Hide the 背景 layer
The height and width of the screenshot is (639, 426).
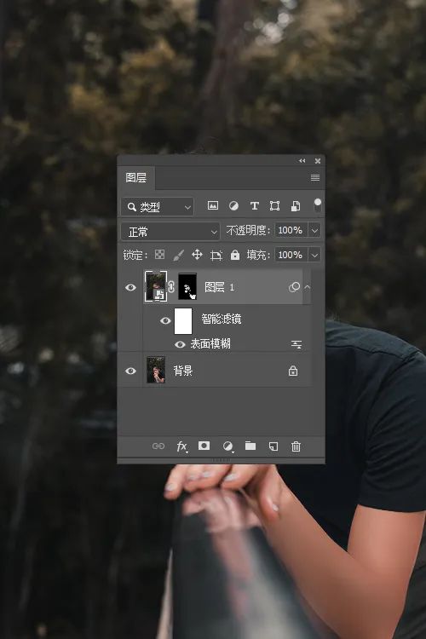pyautogui.click(x=130, y=371)
